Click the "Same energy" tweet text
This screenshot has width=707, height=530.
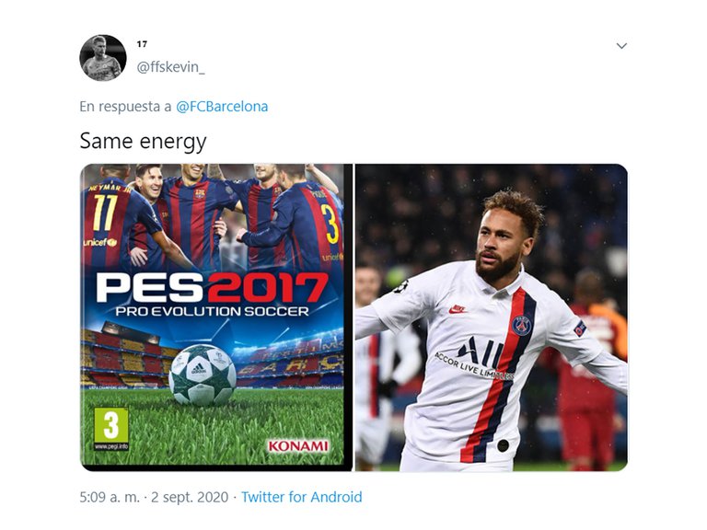coord(143,142)
